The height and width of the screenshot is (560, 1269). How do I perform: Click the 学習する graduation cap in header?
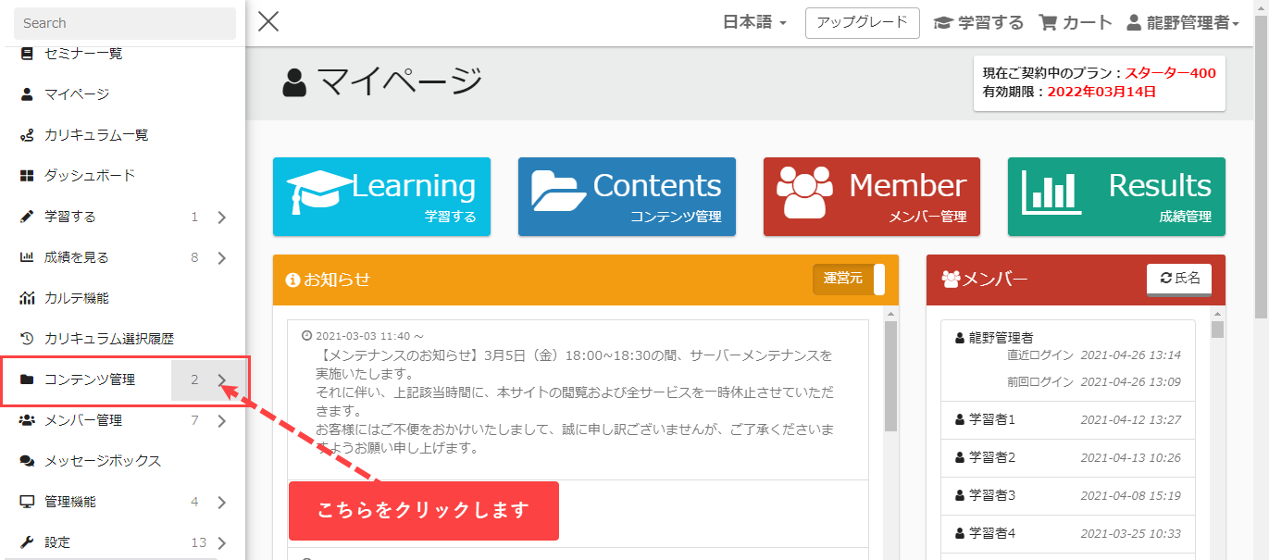pos(942,22)
